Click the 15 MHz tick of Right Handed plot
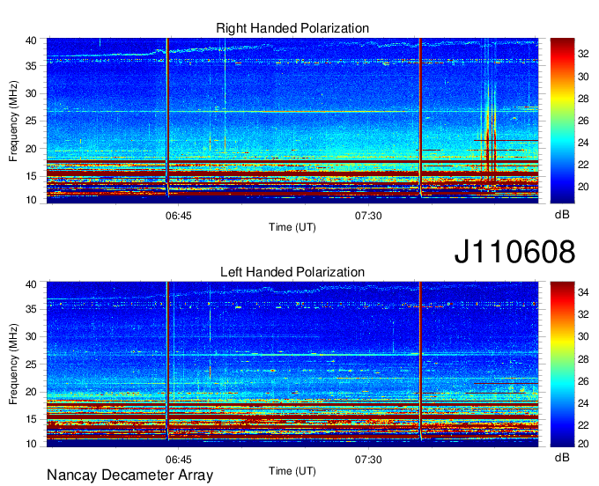The width and height of the screenshot is (599, 486). [31, 176]
